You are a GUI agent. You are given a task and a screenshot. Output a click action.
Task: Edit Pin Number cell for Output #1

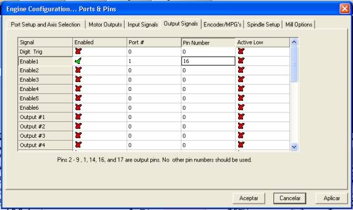[x=208, y=117]
